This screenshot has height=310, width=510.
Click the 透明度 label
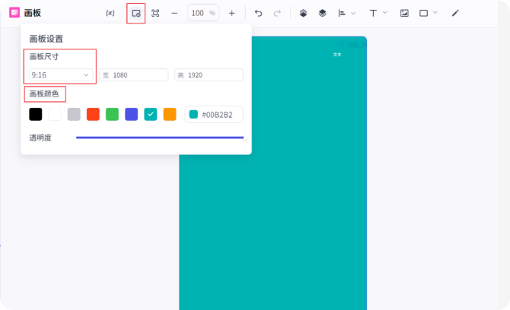[x=40, y=138]
